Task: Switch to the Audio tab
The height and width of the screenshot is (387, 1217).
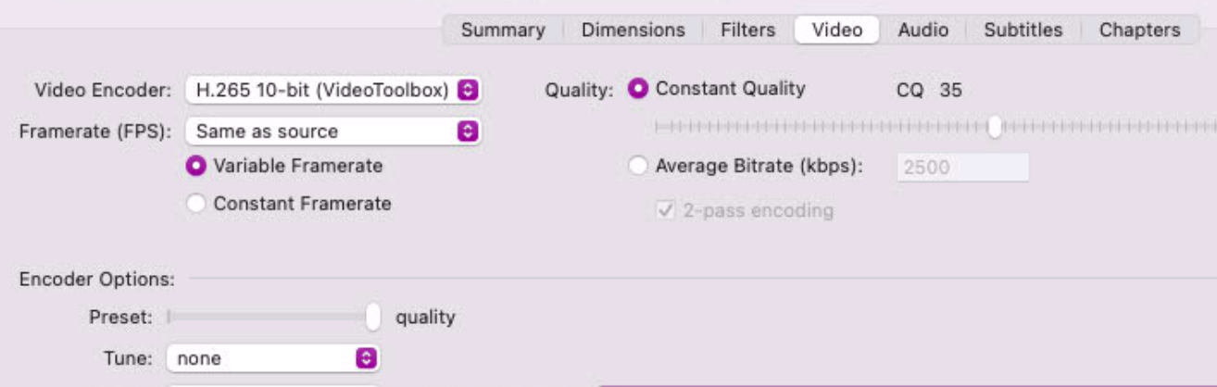Action: [922, 30]
